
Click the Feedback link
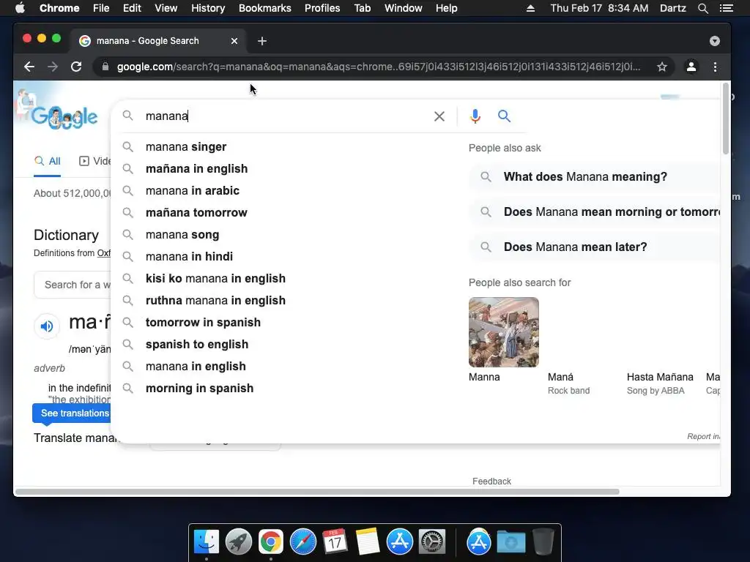pyautogui.click(x=491, y=482)
